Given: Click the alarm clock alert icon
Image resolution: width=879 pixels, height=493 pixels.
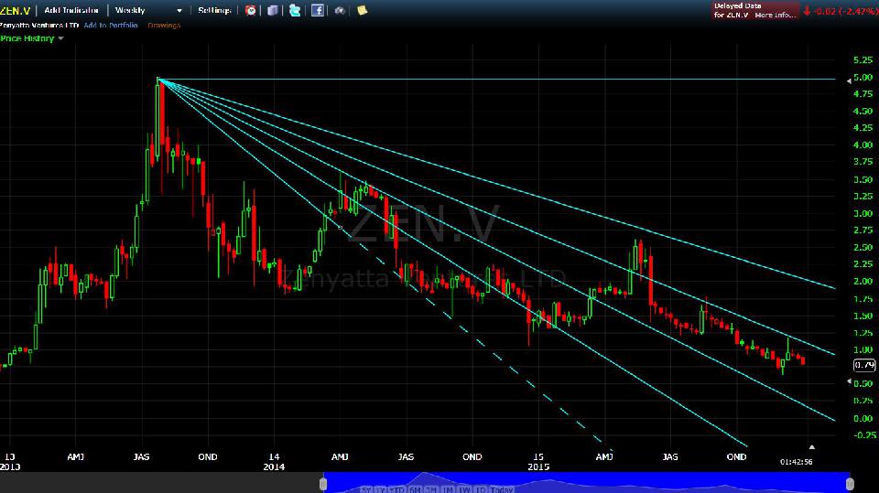Looking at the screenshot, I should (251, 11).
